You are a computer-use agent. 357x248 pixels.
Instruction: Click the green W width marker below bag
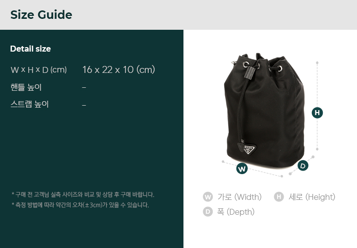point(242,169)
